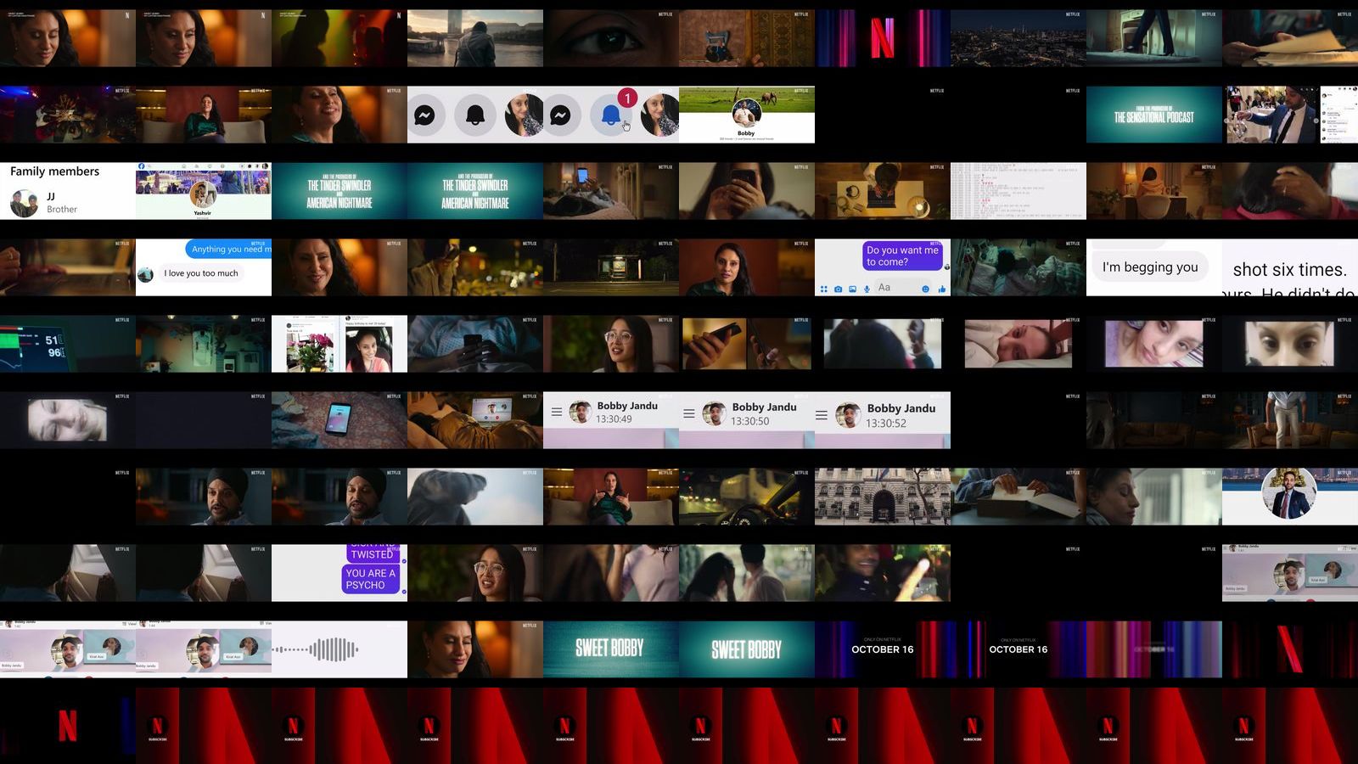Click the Yashvir profile picture
This screenshot has width=1358, height=764.
(x=202, y=194)
